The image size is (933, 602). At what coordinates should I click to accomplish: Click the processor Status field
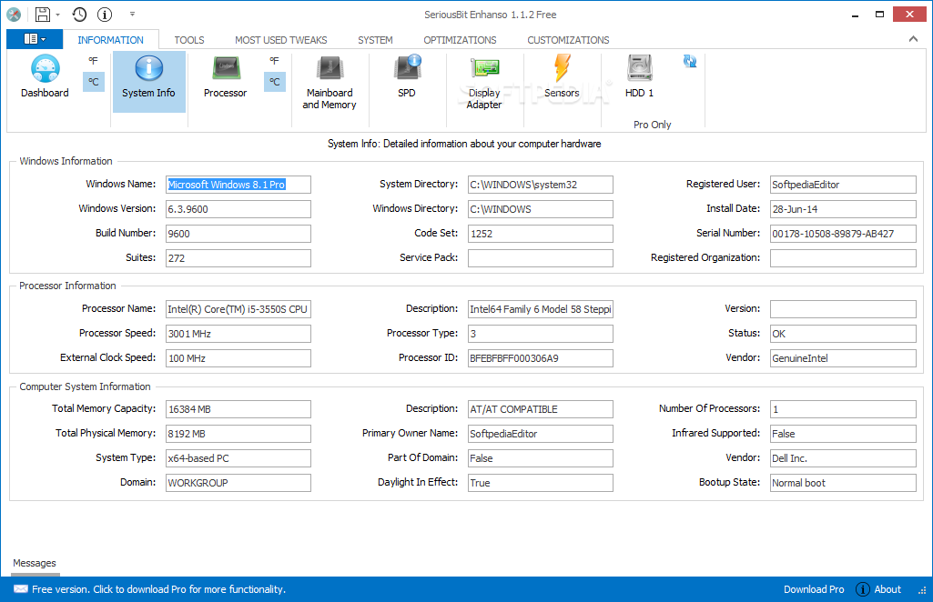tap(843, 334)
